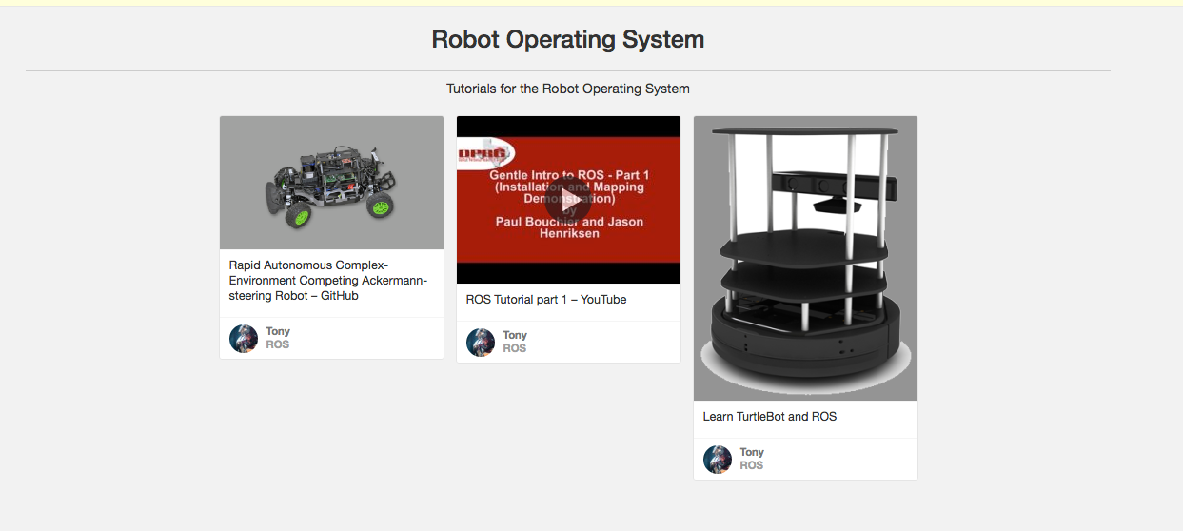The height and width of the screenshot is (531, 1183).
Task: Click Tony's avatar on the GitHub robot card
Action: pos(244,339)
